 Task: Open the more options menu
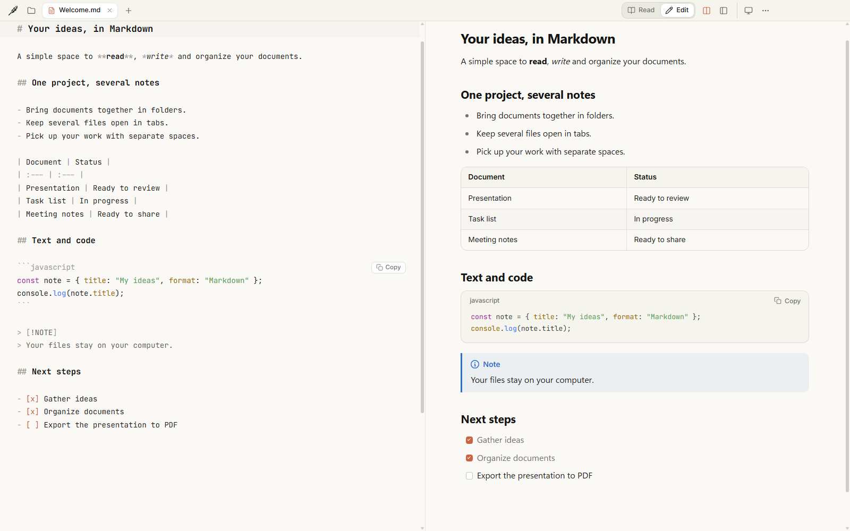click(766, 11)
